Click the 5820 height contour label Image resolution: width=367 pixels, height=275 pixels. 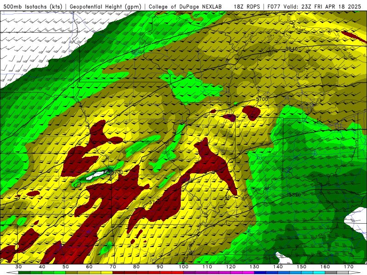coord(295,195)
